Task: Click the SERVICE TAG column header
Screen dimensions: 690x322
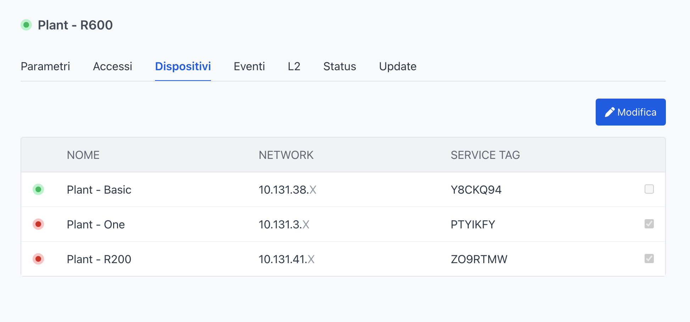Action: pyautogui.click(x=485, y=155)
